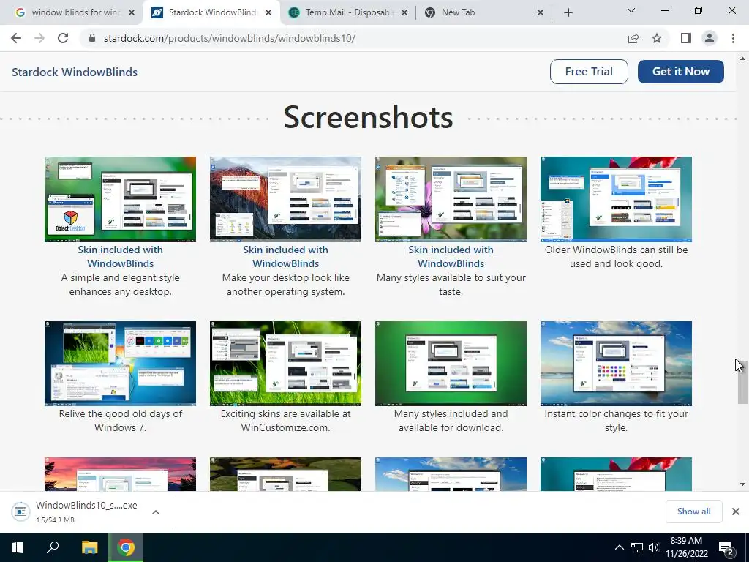749x562 pixels.
Task: Open File Explorer from taskbar
Action: [89, 547]
